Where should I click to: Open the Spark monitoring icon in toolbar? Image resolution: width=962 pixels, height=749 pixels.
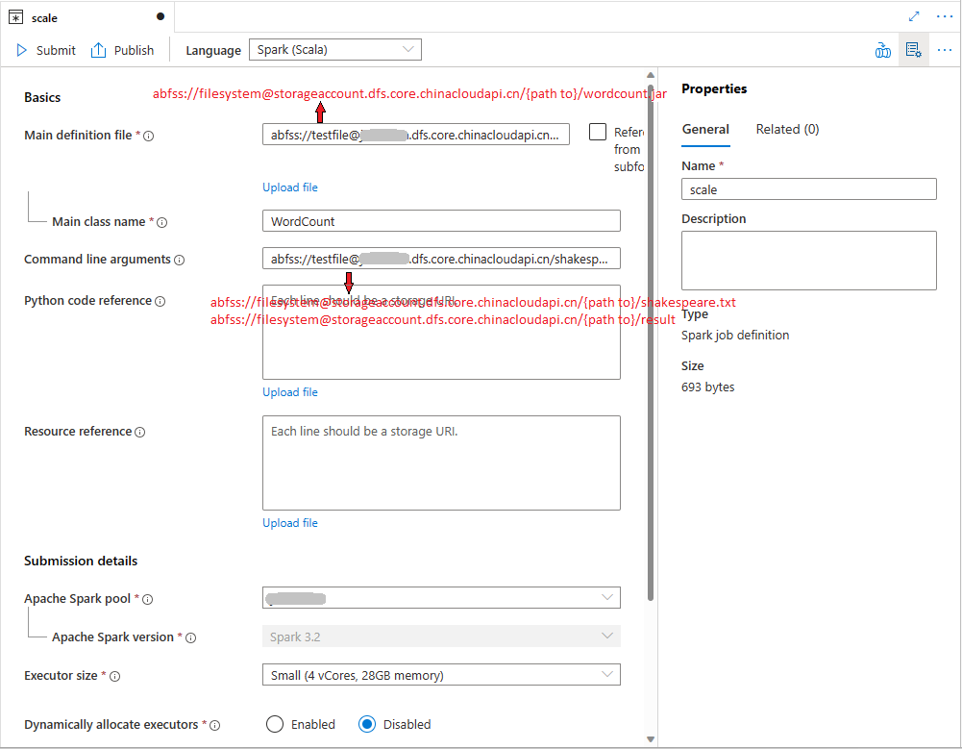883,50
